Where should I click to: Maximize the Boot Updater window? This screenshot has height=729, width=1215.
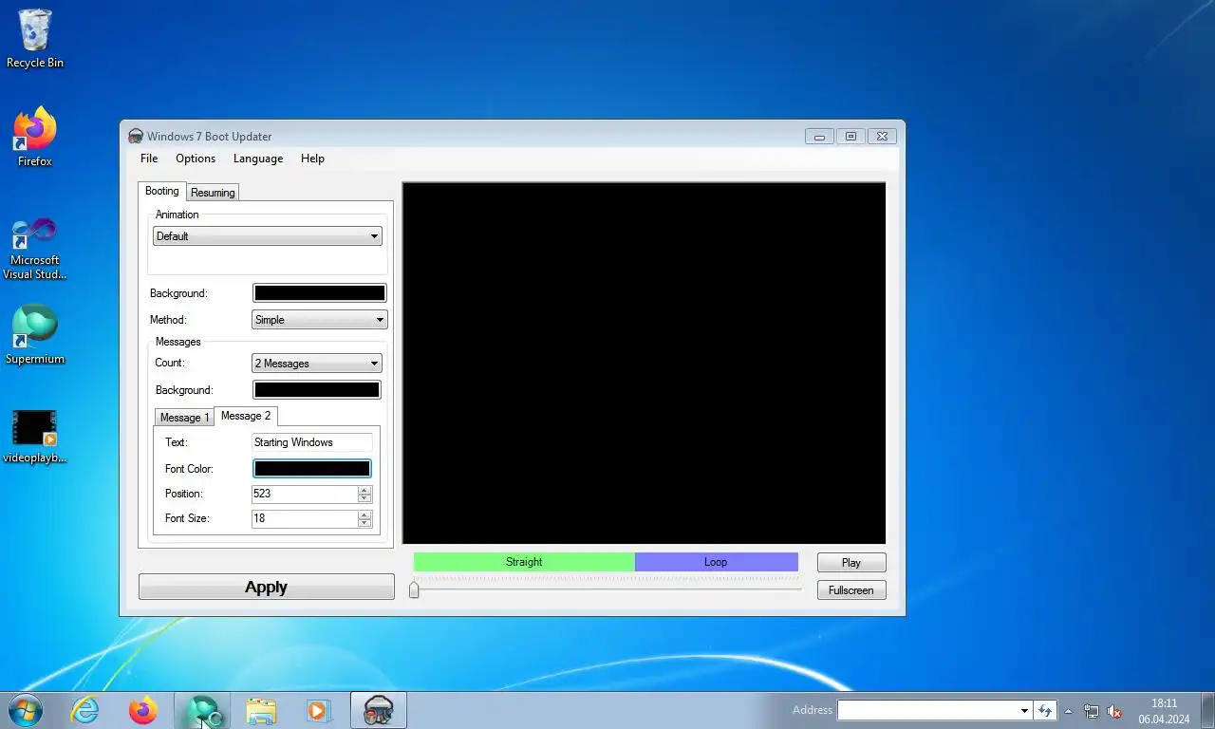point(850,137)
